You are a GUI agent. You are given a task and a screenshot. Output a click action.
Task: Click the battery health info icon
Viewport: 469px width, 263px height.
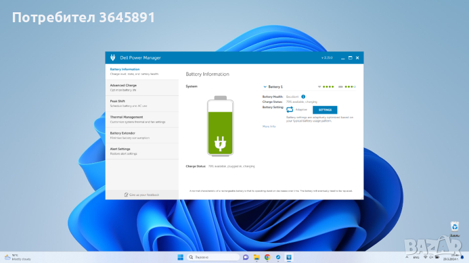point(303,96)
